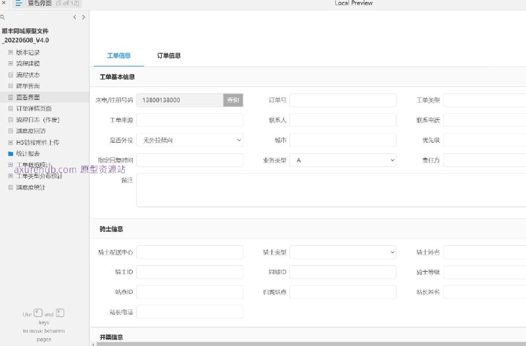This screenshot has height=346, width=526.
Task: Click the page icon beside H5链接附件上传
Action: coord(11,142)
